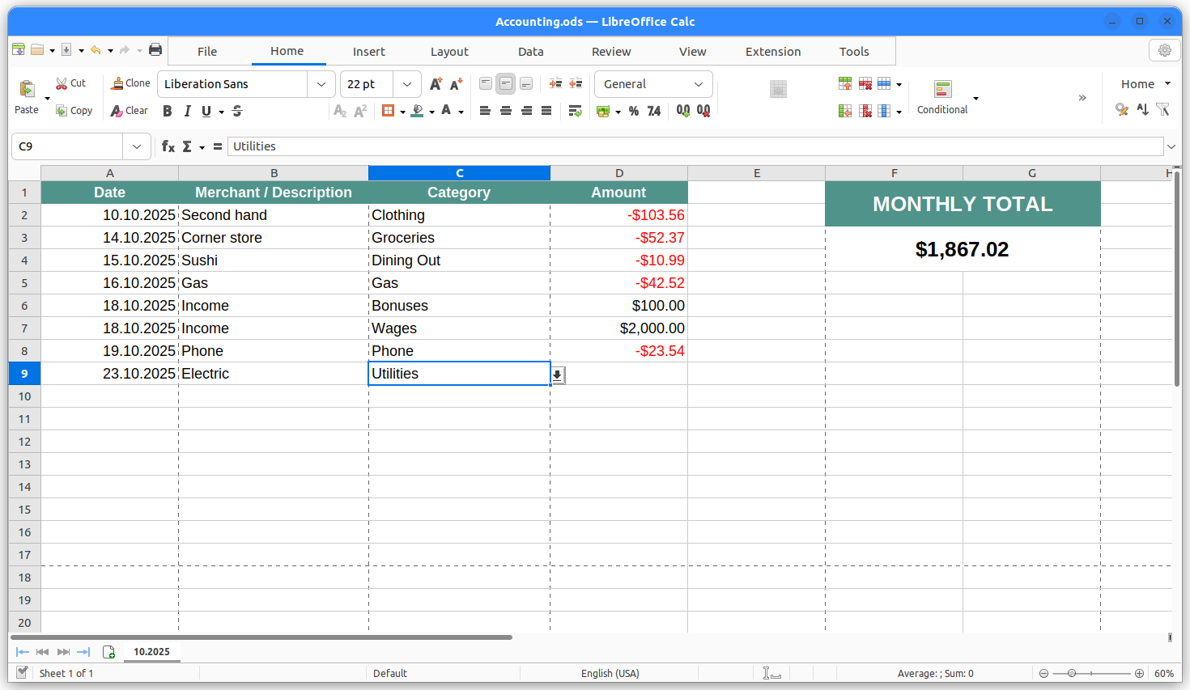Click the Increase Font Size icon

[x=436, y=84]
